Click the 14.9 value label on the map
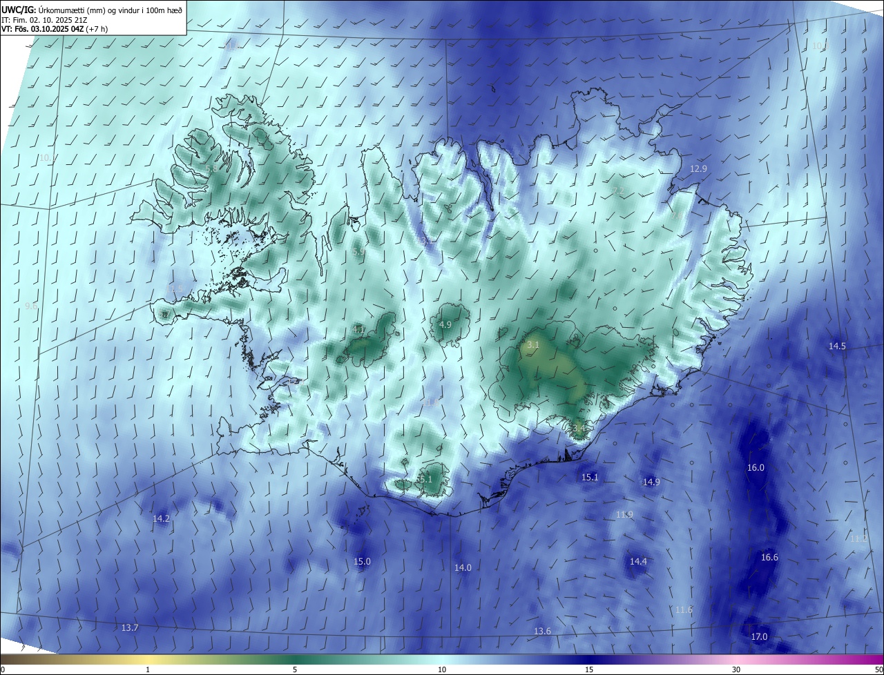 point(651,482)
